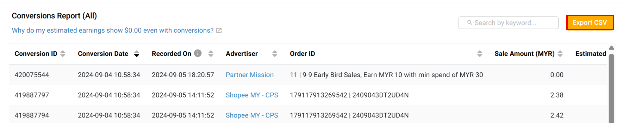This screenshot has width=623, height=128.
Task: Open the estimated earnings help link
Action: pos(113,31)
